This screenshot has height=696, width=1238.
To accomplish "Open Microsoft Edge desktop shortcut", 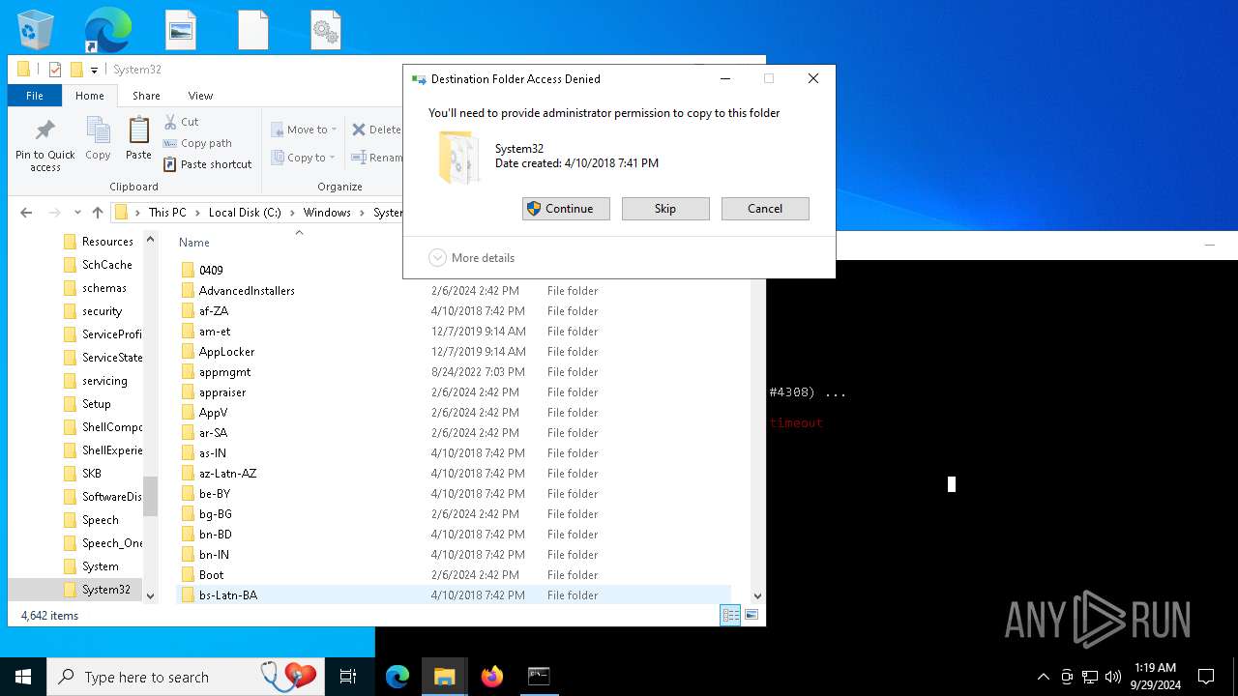I will tap(107, 30).
